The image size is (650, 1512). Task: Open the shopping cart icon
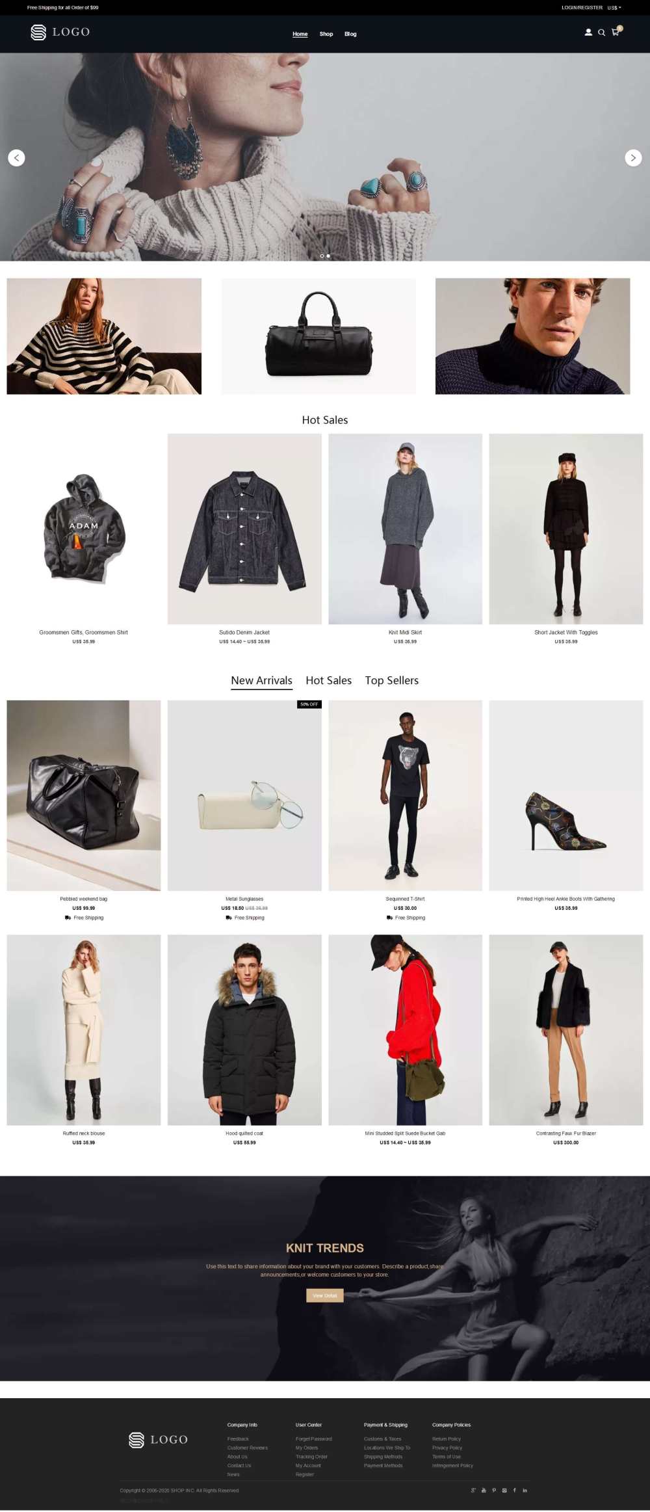[x=616, y=32]
